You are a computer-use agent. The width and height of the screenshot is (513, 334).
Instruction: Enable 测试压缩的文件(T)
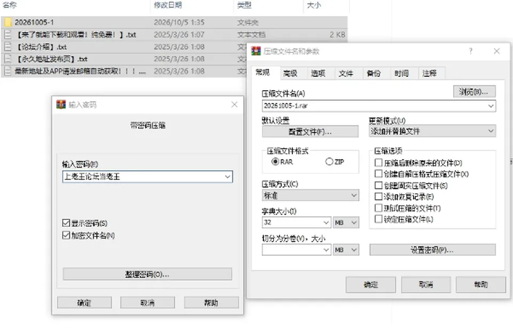click(378, 208)
